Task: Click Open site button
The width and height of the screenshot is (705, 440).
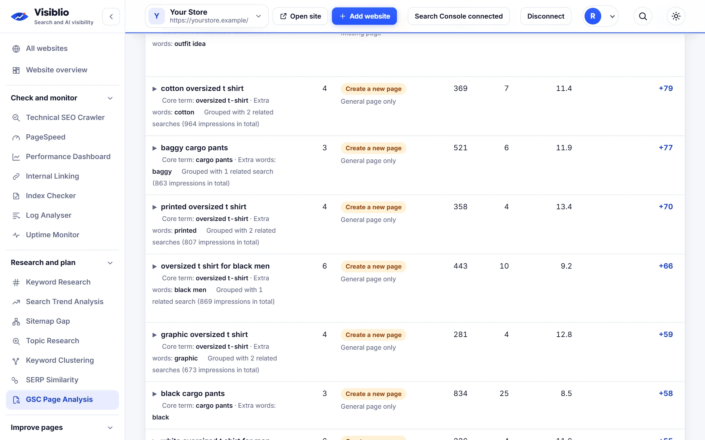Action: pos(300,16)
